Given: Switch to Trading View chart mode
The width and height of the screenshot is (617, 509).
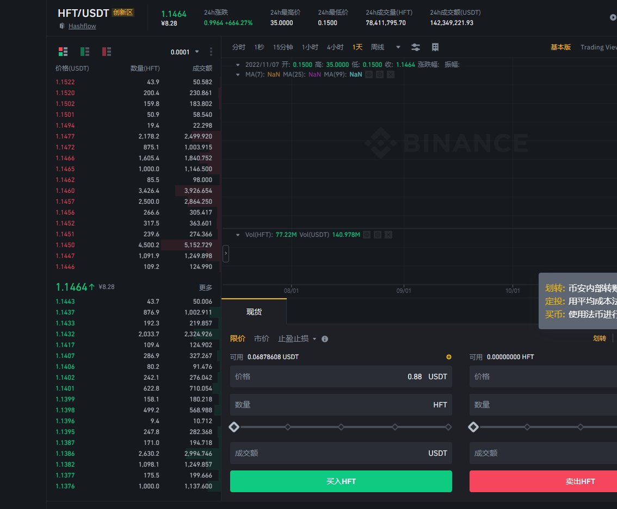Looking at the screenshot, I should (599, 47).
